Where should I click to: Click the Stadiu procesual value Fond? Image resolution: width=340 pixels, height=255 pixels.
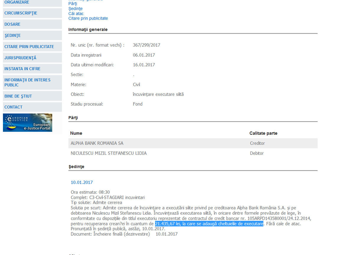point(138,104)
